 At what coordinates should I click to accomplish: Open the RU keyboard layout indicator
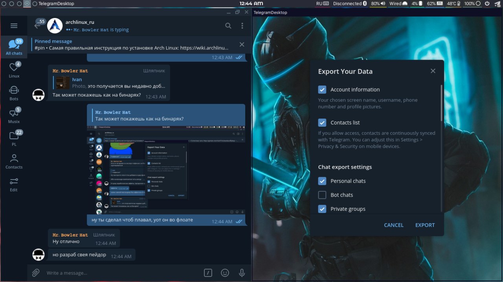(x=322, y=4)
